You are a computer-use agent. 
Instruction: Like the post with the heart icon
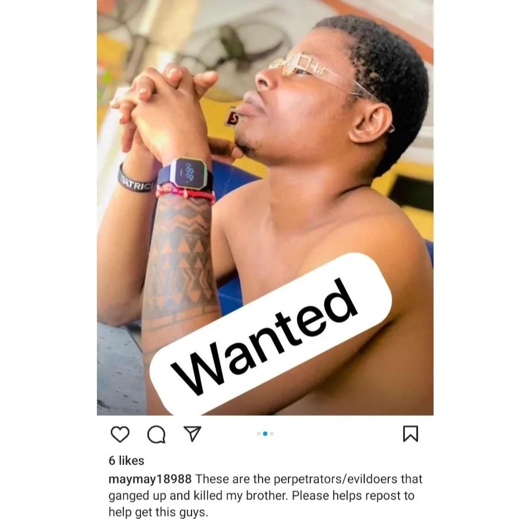(x=120, y=434)
